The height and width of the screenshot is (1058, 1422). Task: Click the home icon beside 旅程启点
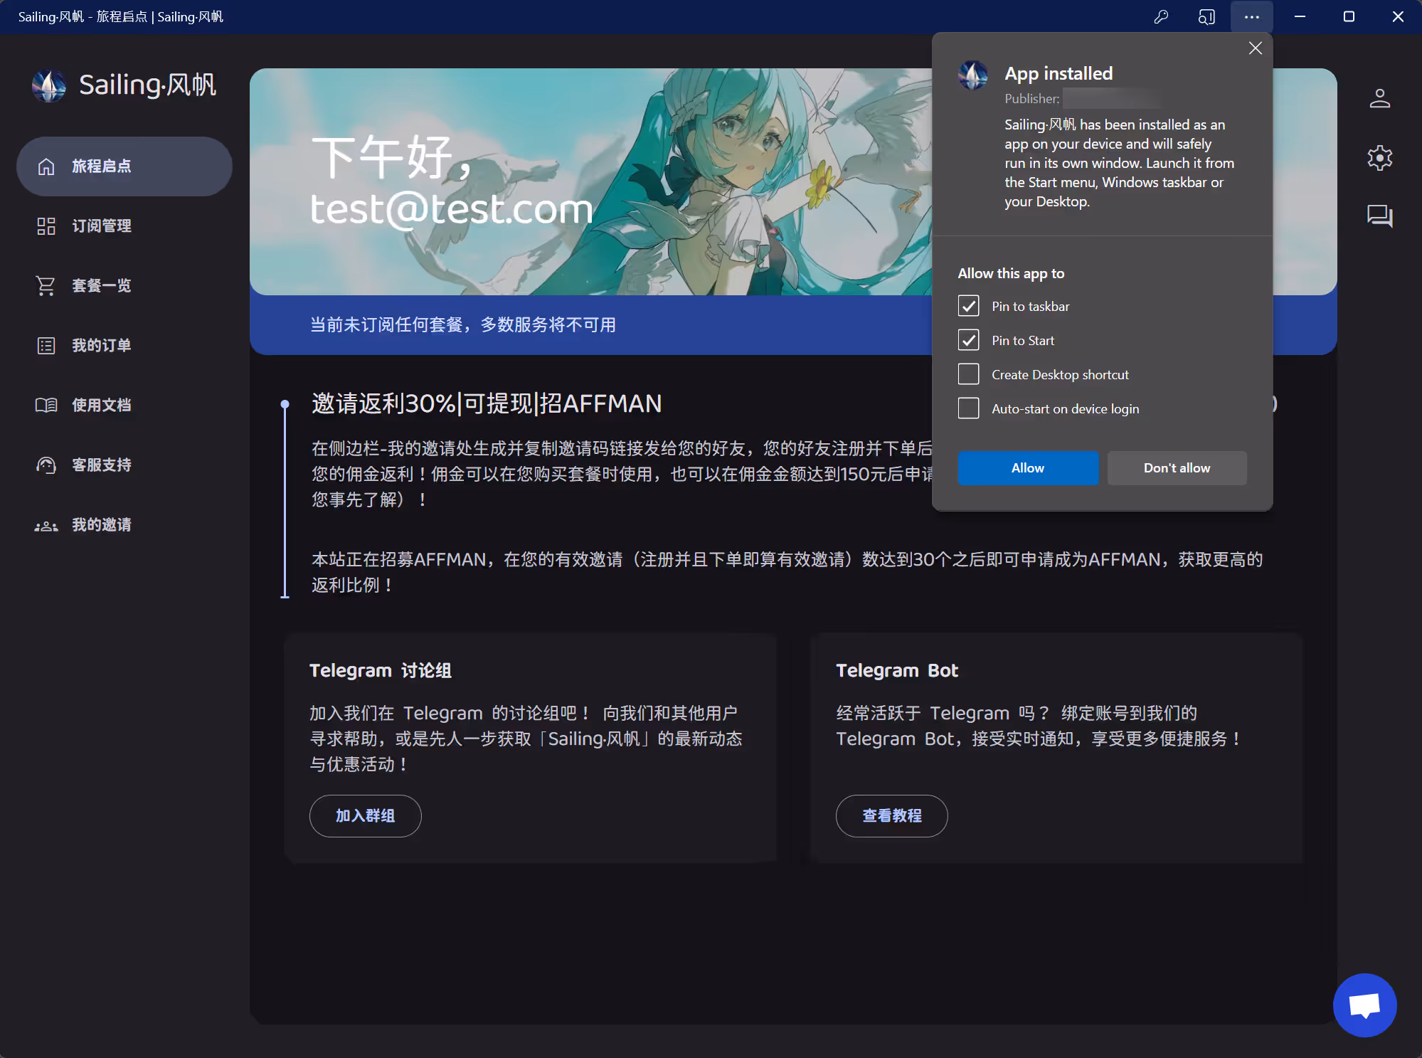[46, 166]
